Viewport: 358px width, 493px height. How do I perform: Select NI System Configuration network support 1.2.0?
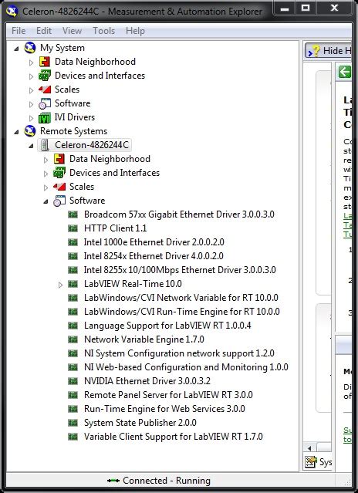point(179,353)
